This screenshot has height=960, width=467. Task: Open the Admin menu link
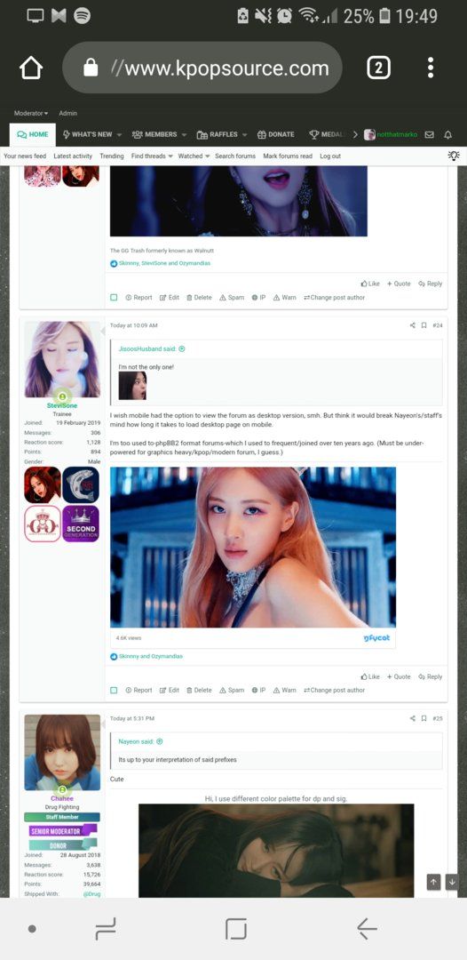(x=67, y=113)
